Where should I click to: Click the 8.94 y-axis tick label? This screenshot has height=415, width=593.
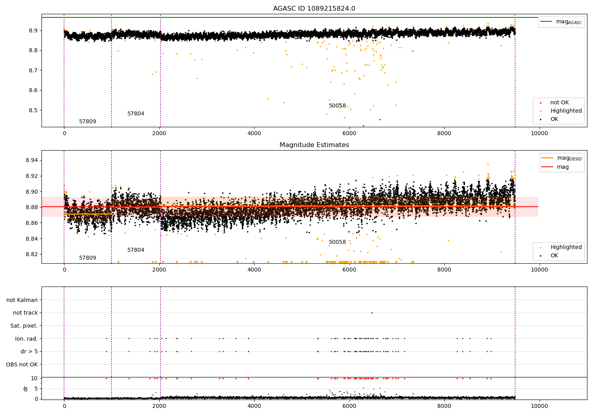click(x=32, y=160)
